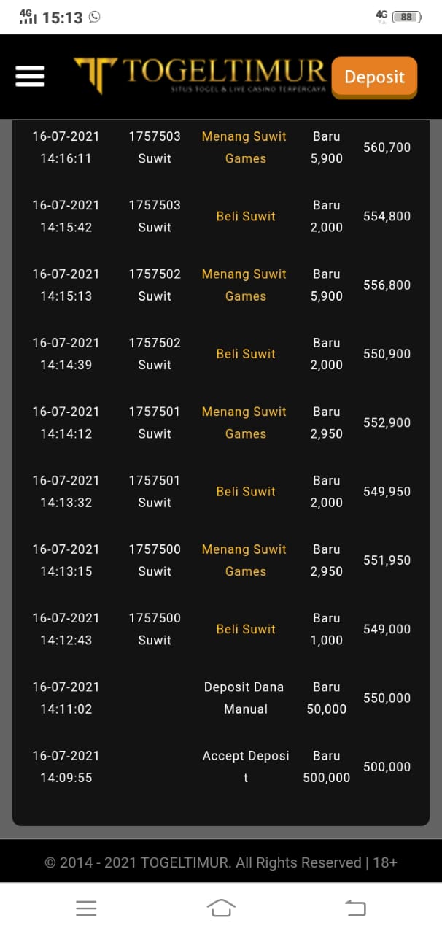Open Menang Suwit Games at 14:15:13
The image size is (442, 934).
coord(245,285)
